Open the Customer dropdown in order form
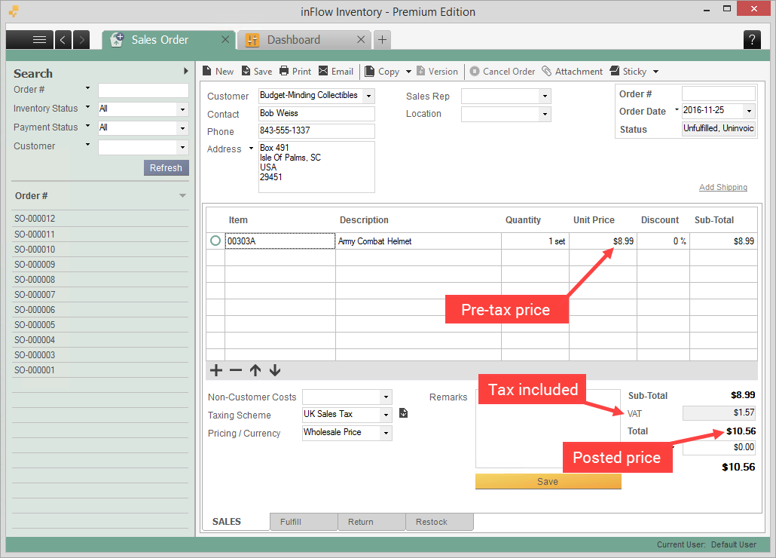Viewport: 776px width, 558px height. pyautogui.click(x=368, y=96)
